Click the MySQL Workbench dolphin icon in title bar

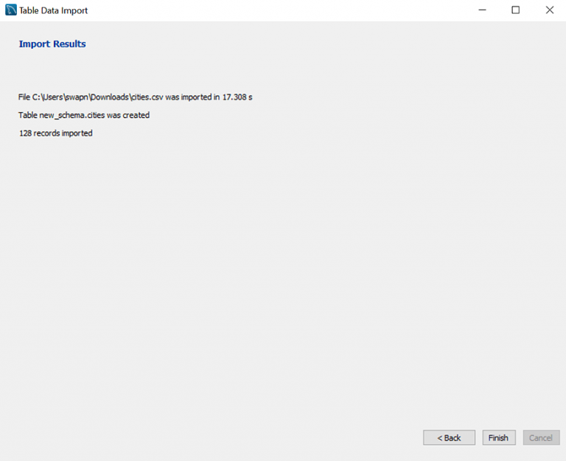[10, 10]
